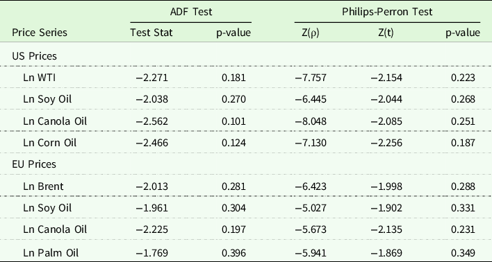Viewport: 492px width, 262px height.
Task: Select Z(ρ) value −5.673 in EU Canola row
Action: pyautogui.click(x=311, y=229)
